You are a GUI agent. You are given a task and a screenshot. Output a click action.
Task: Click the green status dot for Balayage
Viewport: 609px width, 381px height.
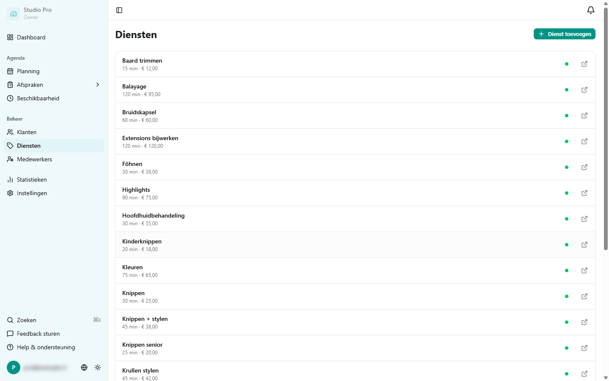567,90
